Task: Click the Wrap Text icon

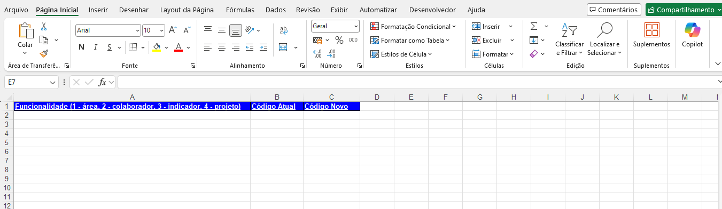Action: [x=283, y=31]
